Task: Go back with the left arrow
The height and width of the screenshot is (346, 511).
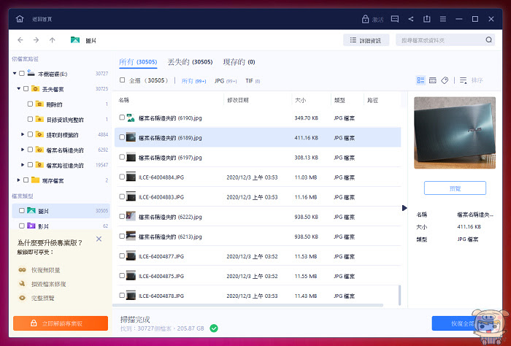Action: pyautogui.click(x=20, y=40)
